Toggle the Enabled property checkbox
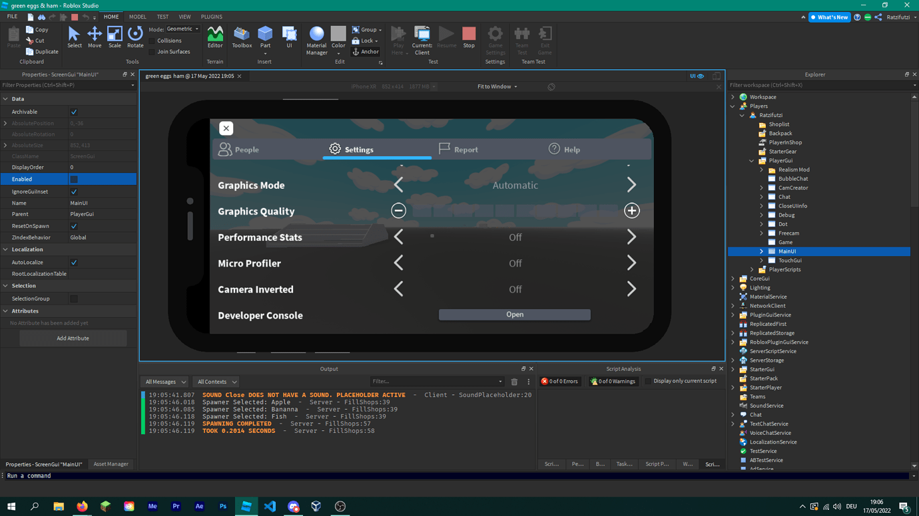The height and width of the screenshot is (516, 919). coord(74,180)
